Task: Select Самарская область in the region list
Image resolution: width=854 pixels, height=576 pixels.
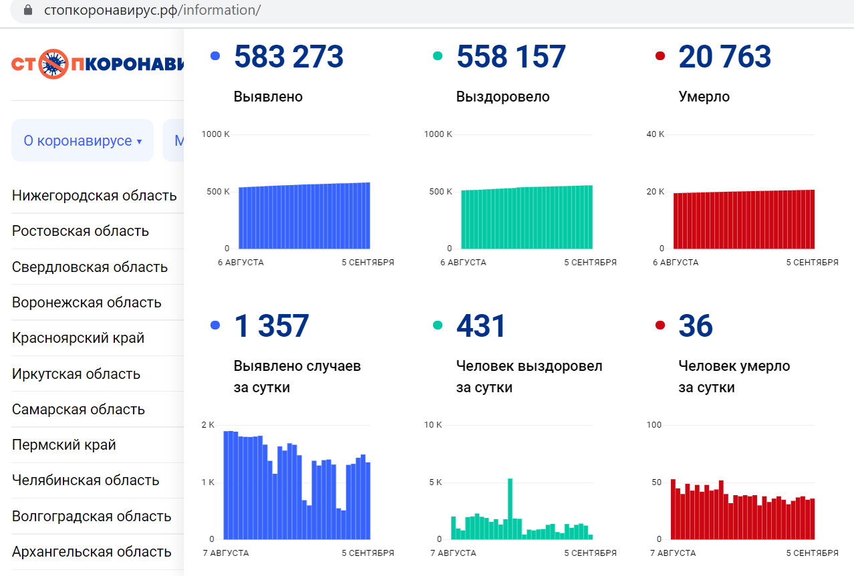Action: (x=78, y=410)
